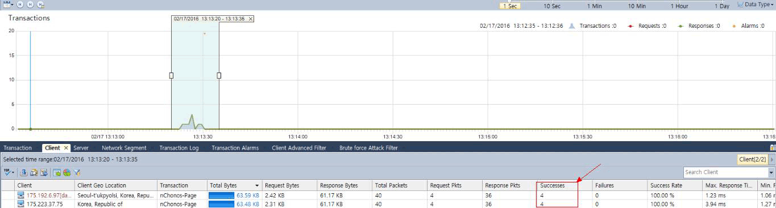776x208 pixels.
Task: Expand the Search Client combo arrow
Action: coord(771,172)
